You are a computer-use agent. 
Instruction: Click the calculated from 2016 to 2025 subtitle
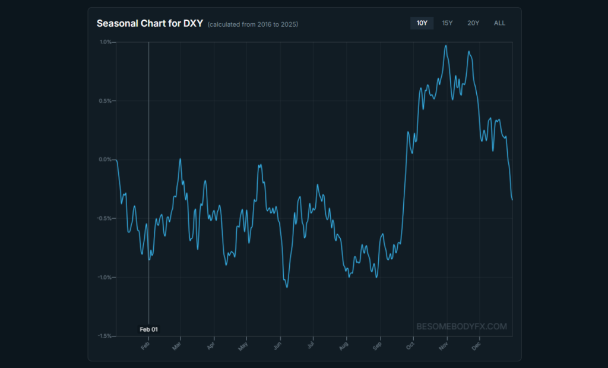[253, 24]
